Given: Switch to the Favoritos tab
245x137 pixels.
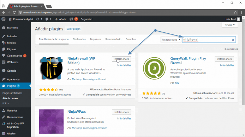Looking at the screenshot, I should click(x=131, y=39).
